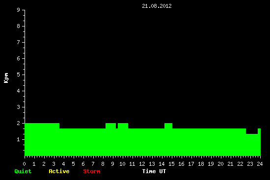Click hour 15 on the time axis

(x=171, y=164)
